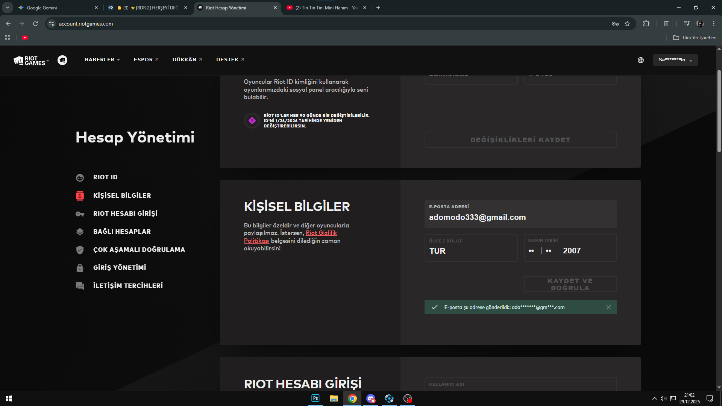The image size is (722, 406).
Task: Click the address bar URL
Action: [x=86, y=24]
